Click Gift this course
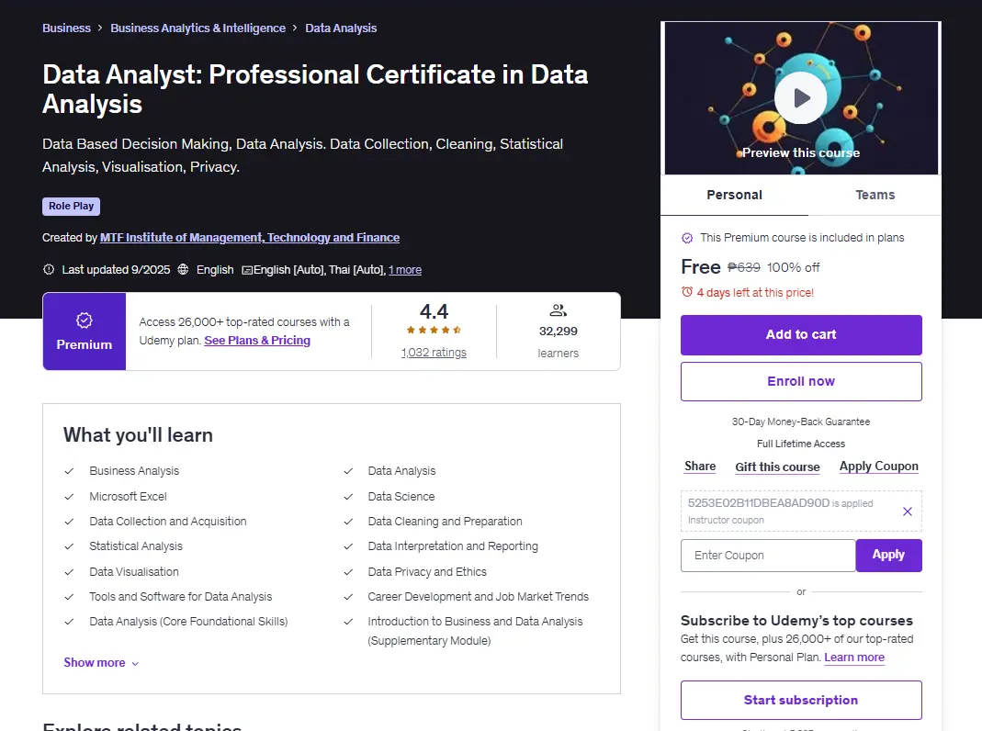 coord(777,467)
